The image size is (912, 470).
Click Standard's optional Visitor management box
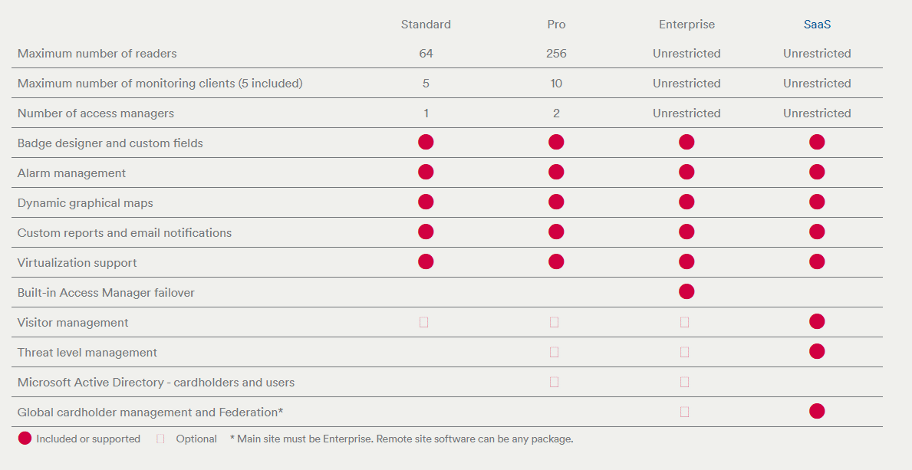pyautogui.click(x=424, y=322)
